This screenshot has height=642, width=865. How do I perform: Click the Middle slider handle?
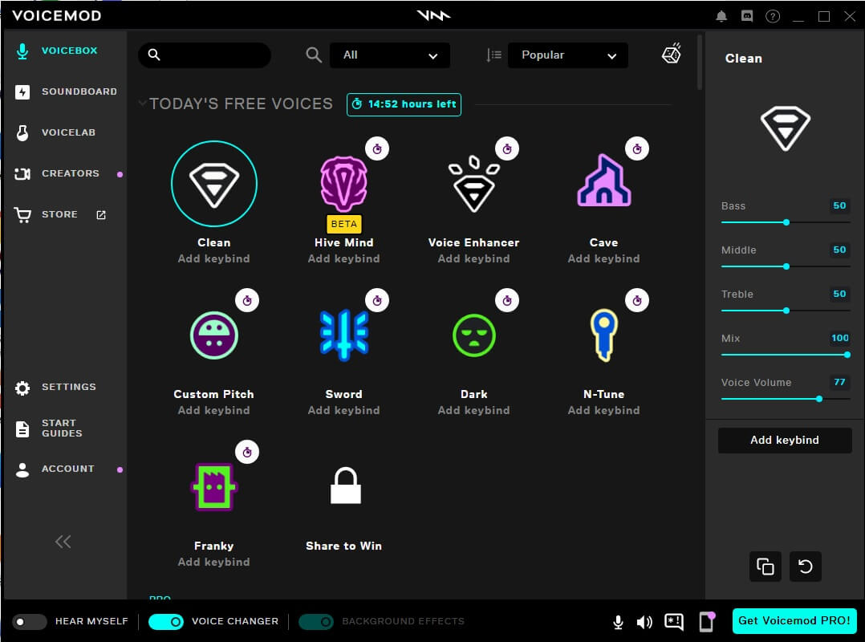pos(786,266)
